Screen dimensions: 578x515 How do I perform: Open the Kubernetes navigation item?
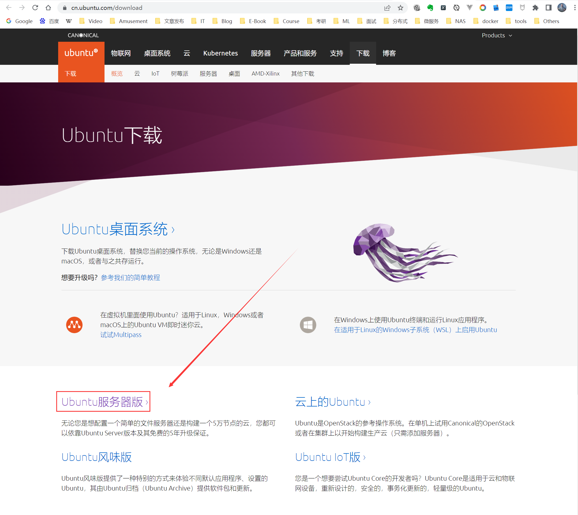[221, 53]
